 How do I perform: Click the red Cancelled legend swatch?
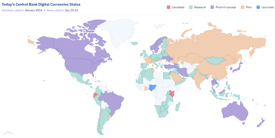coord(169,7)
